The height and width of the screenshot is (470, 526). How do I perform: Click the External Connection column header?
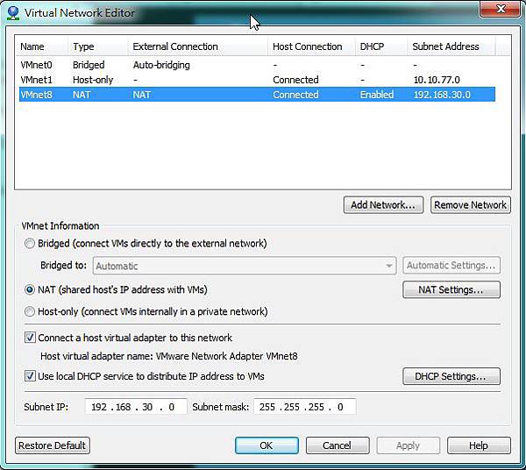(198, 46)
